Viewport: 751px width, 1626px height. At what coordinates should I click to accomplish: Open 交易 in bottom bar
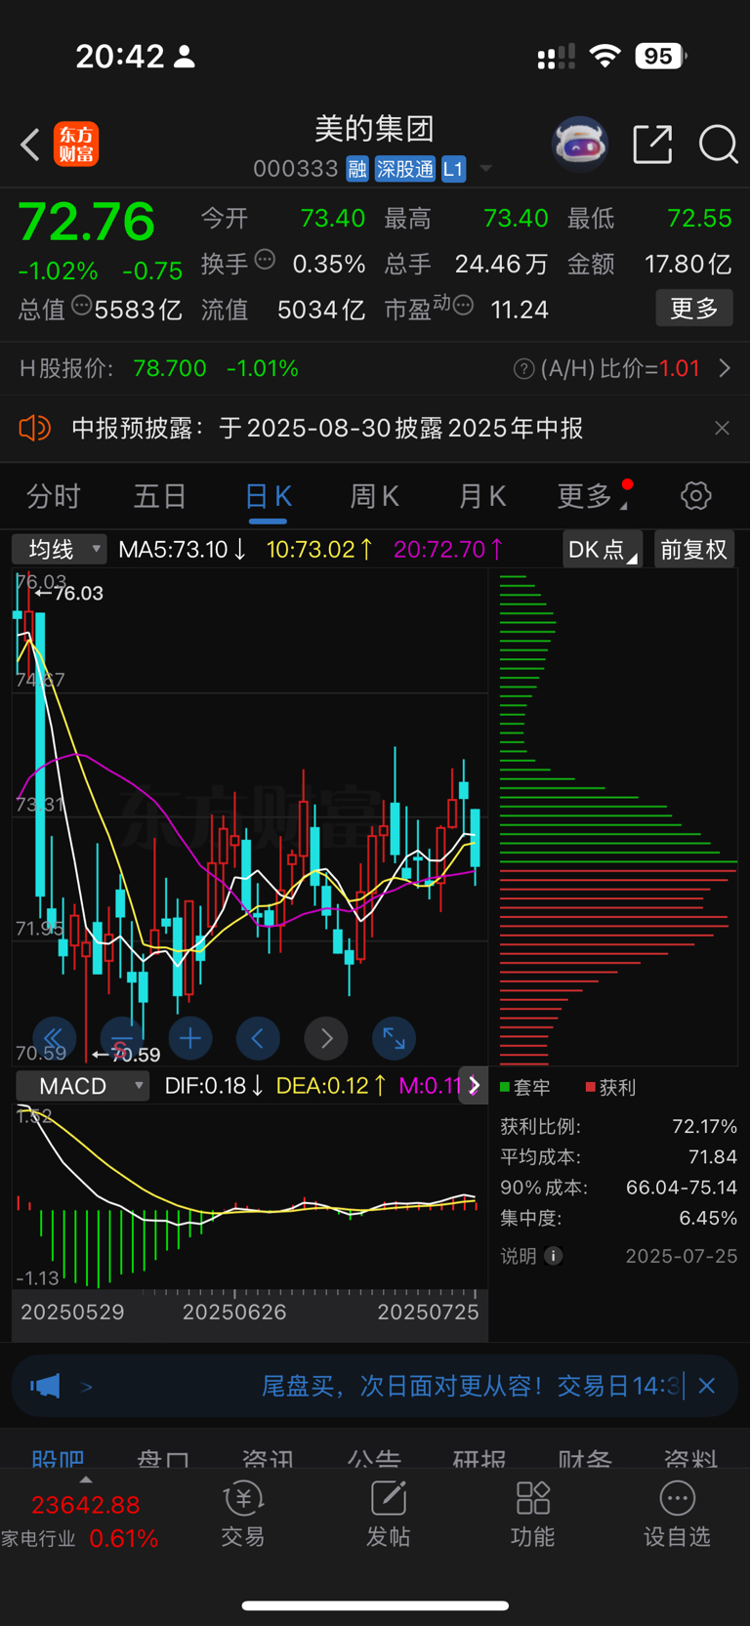(x=243, y=1515)
